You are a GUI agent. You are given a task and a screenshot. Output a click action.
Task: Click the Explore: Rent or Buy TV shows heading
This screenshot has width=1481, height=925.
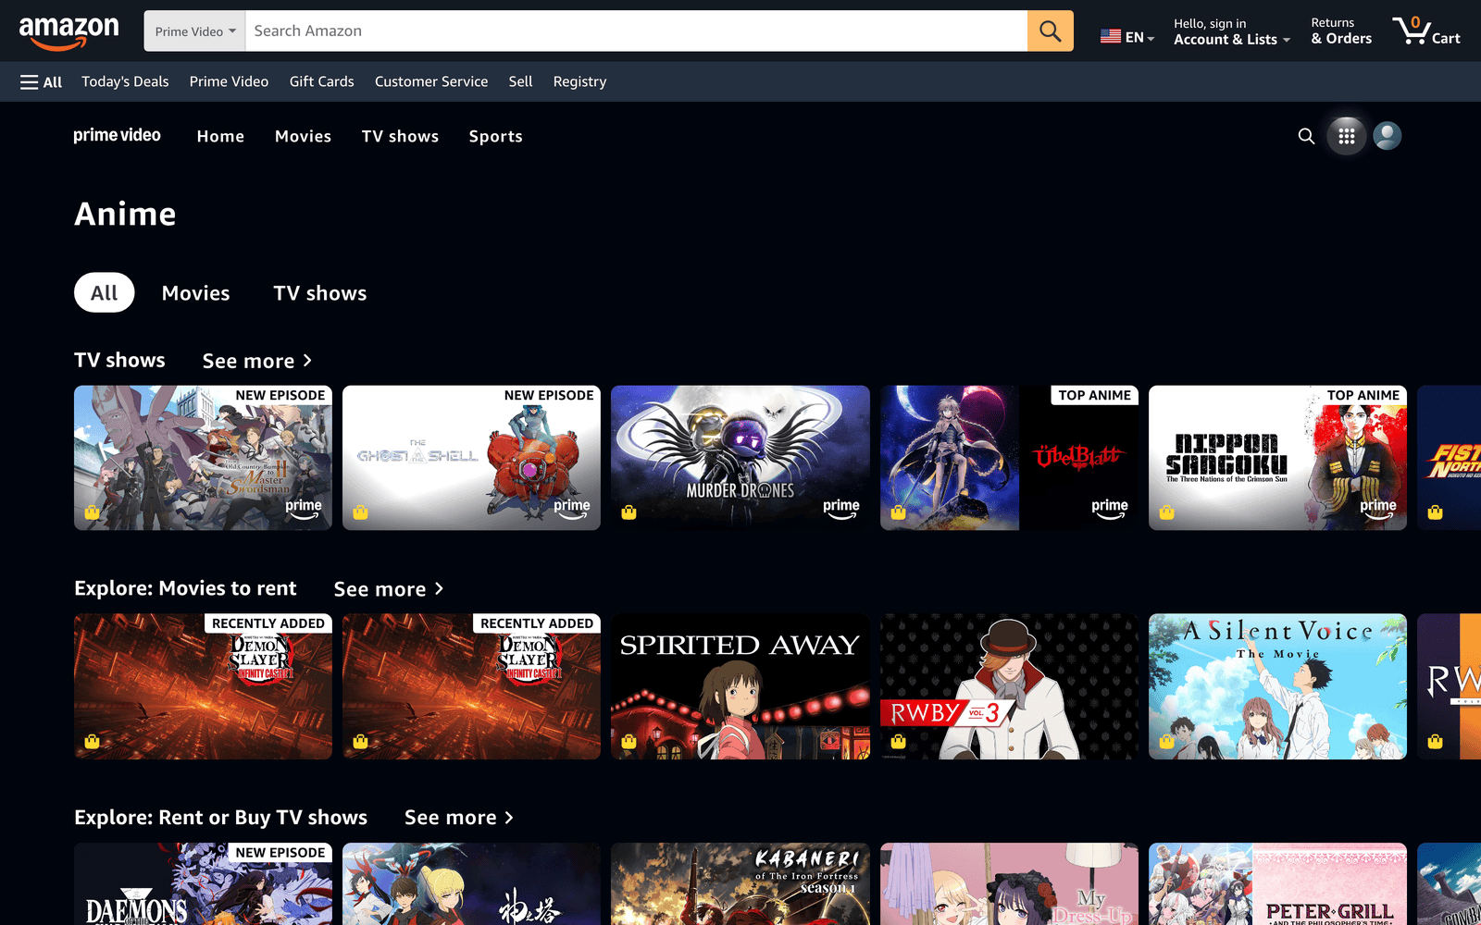(220, 818)
